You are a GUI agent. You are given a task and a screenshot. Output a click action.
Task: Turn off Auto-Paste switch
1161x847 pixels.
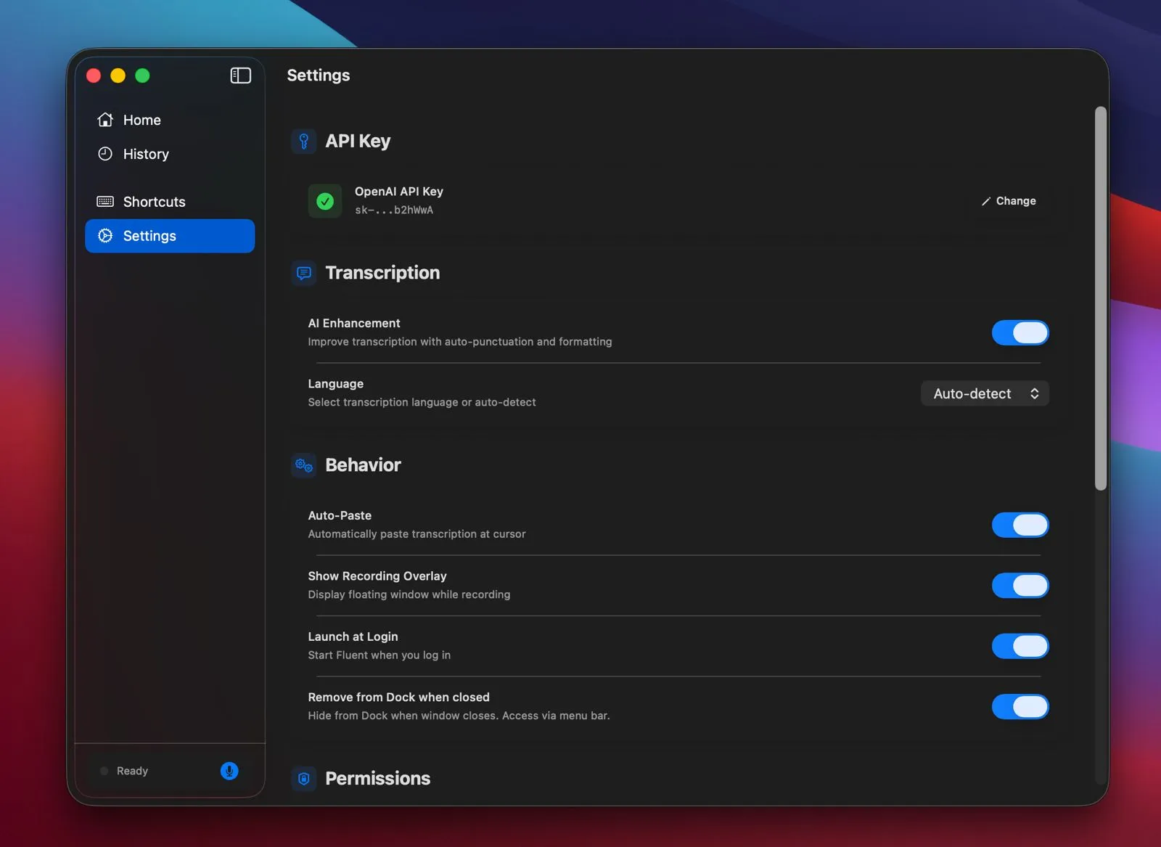[x=1020, y=525]
